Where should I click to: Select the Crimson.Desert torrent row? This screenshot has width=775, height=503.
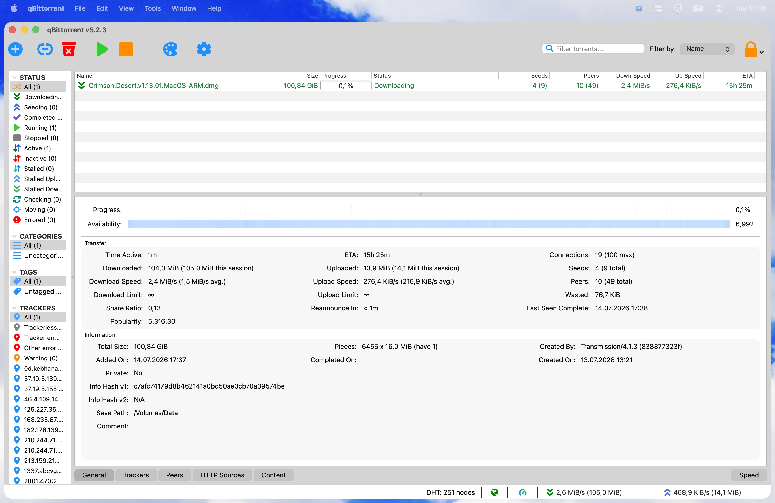(420, 86)
